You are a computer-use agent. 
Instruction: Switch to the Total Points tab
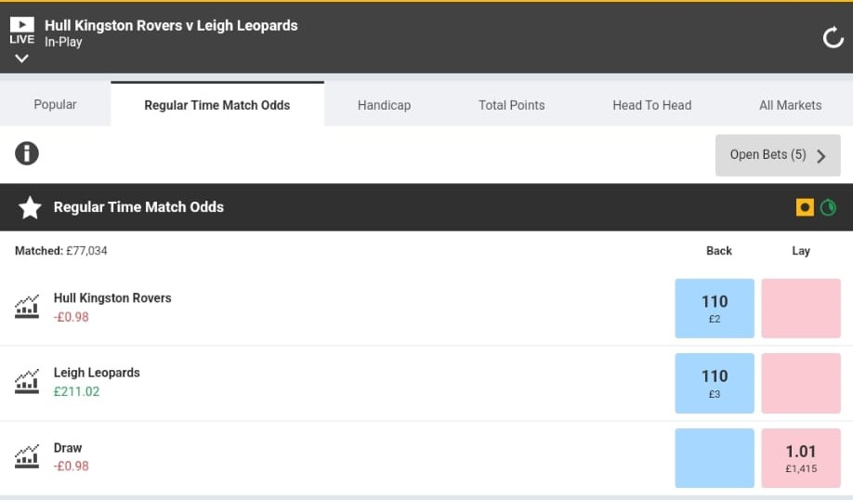coord(511,105)
